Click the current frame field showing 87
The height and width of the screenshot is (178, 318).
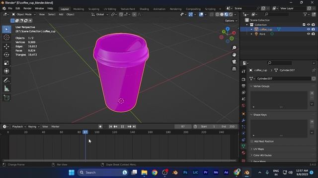pyautogui.click(x=183, y=127)
